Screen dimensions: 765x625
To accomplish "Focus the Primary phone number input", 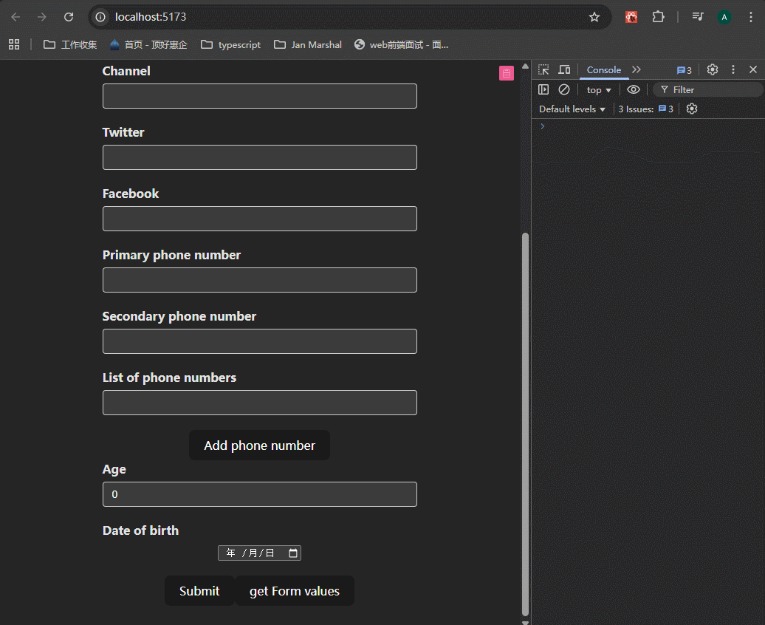I will (259, 280).
